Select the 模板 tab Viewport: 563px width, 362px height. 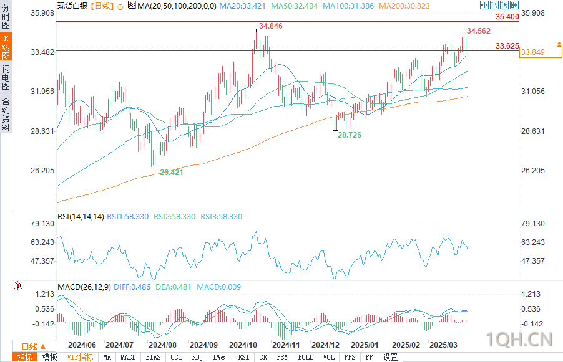(49, 357)
